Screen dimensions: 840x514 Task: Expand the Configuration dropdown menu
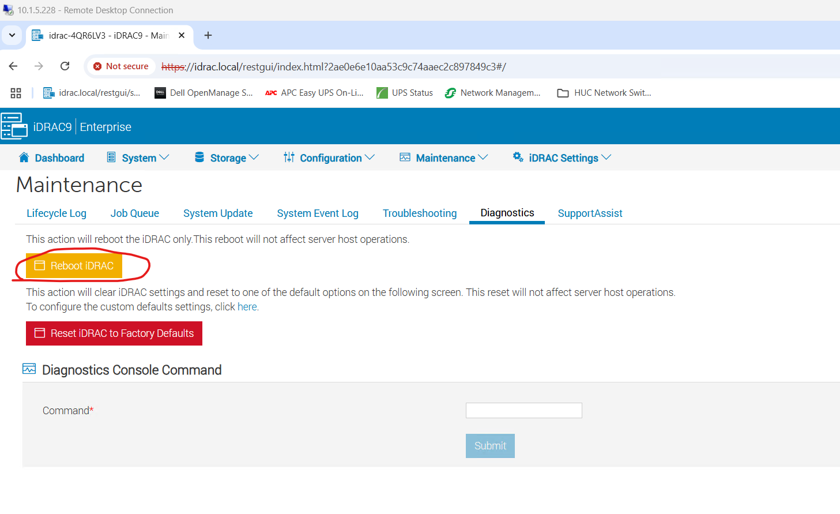pos(329,158)
